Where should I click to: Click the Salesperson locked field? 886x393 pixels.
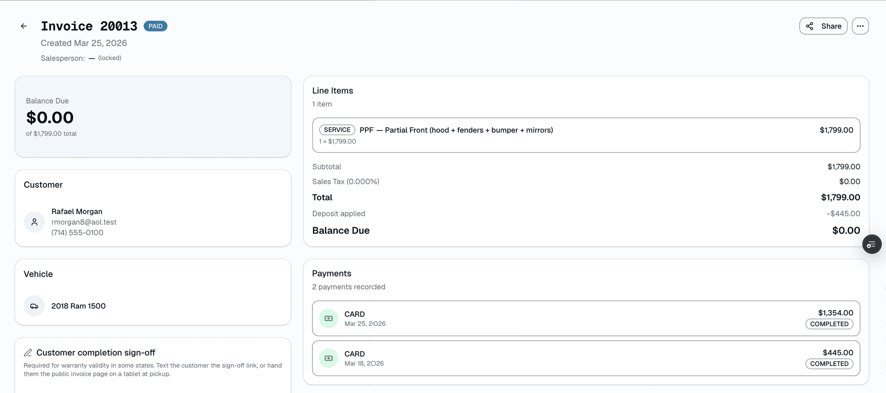tap(81, 58)
